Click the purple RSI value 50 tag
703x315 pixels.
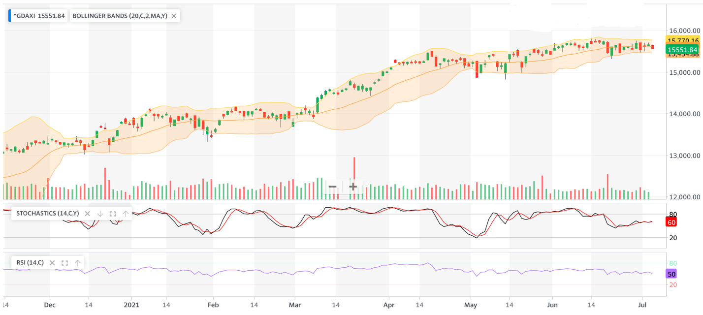[671, 274]
